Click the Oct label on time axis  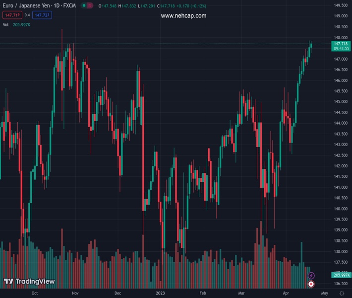[34, 293]
